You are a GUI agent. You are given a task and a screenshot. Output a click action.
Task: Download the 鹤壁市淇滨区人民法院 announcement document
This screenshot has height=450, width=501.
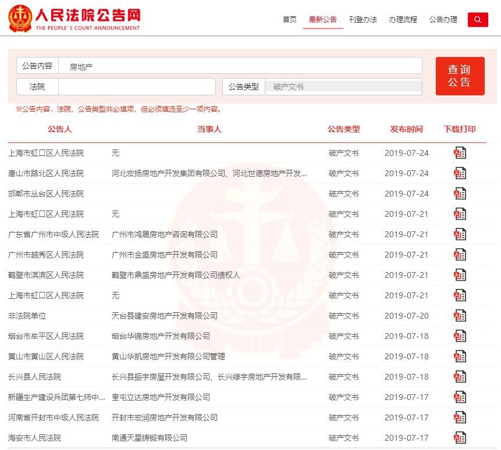(460, 275)
